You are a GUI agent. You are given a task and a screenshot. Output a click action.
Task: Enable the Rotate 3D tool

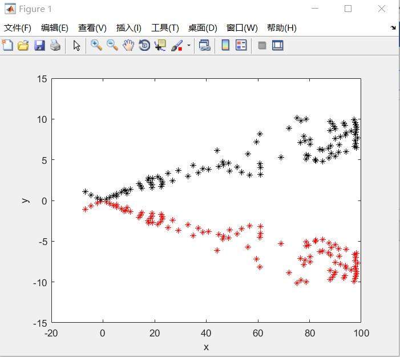coord(144,46)
